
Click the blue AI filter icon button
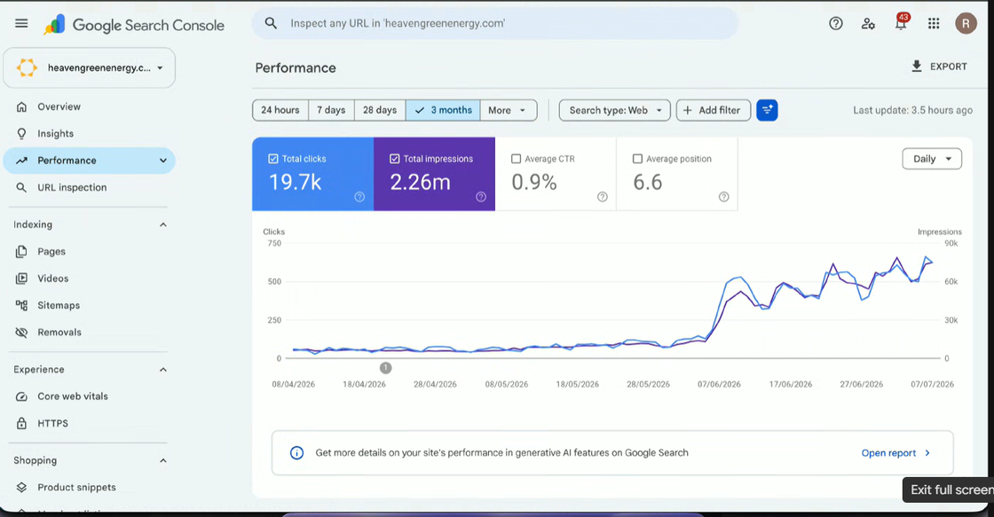pos(767,110)
